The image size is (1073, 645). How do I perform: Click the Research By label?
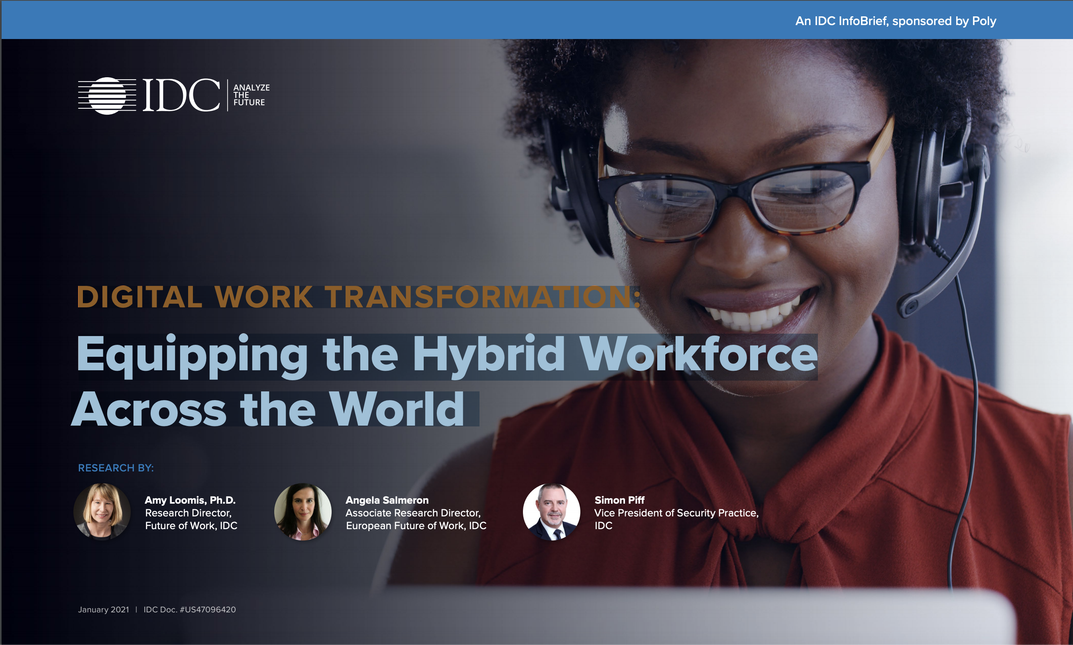116,468
